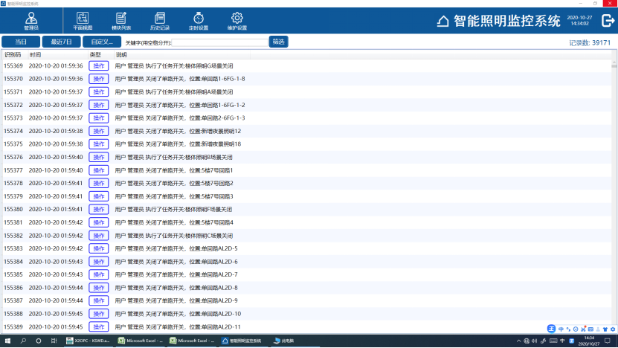Open Windows Start menu
618x348 pixels.
[7, 341]
